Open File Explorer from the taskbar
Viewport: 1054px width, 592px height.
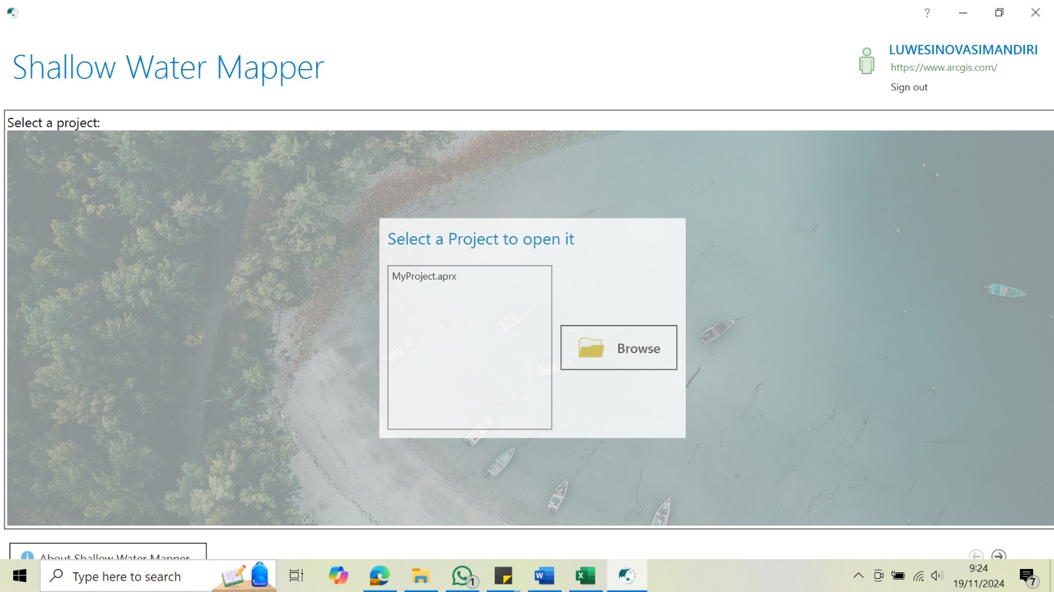(421, 576)
